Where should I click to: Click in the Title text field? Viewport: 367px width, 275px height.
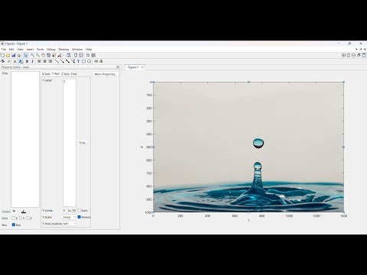pos(25,139)
